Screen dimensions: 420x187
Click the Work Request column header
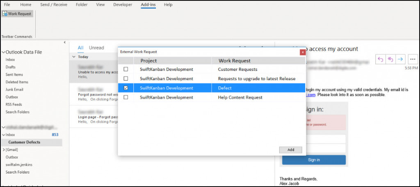(258, 61)
